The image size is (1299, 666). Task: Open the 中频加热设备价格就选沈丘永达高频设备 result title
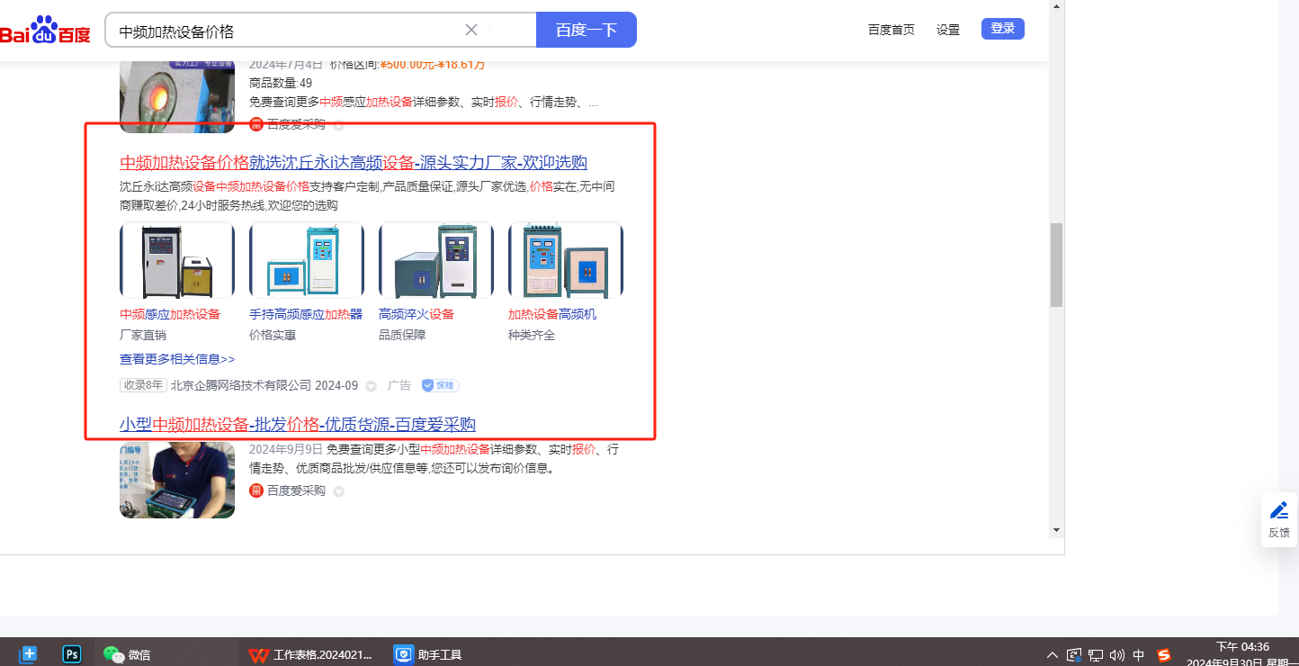point(354,163)
